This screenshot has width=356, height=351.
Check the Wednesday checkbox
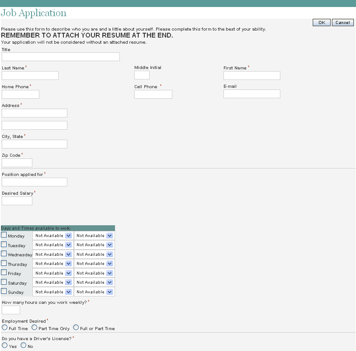3,254
